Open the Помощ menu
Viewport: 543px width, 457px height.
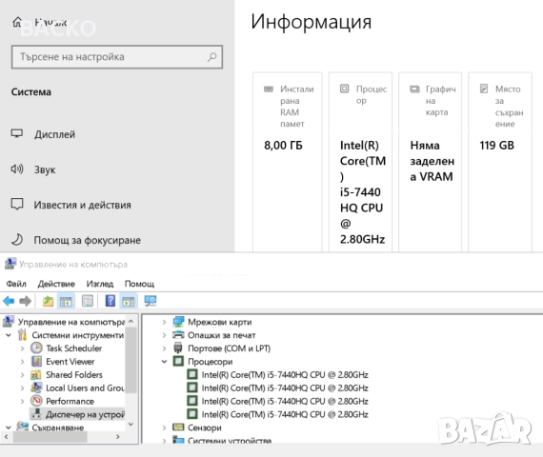(x=139, y=284)
